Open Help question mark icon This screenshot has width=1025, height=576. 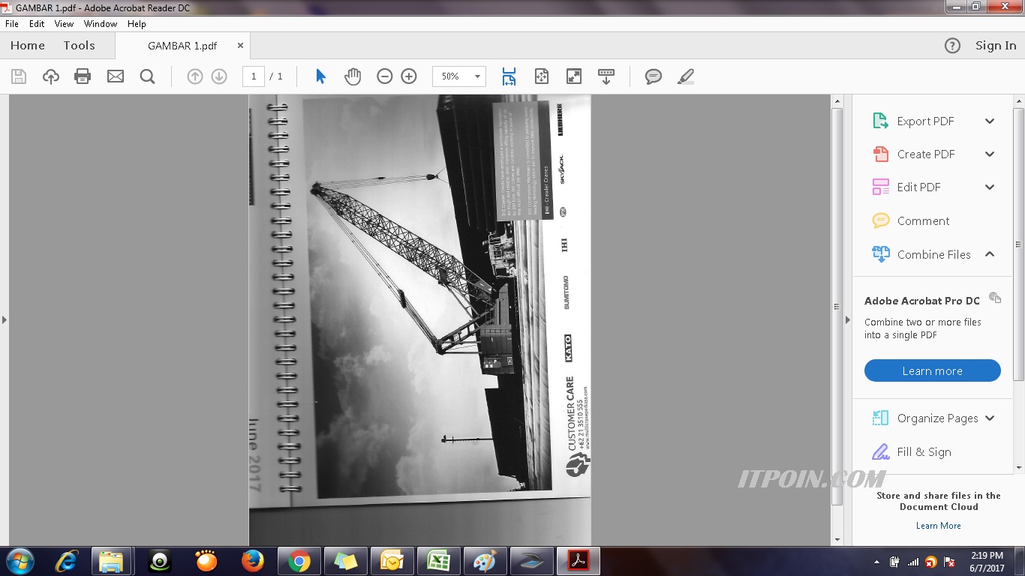point(952,46)
